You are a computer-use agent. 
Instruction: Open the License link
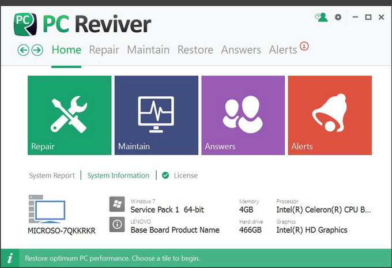[186, 176]
